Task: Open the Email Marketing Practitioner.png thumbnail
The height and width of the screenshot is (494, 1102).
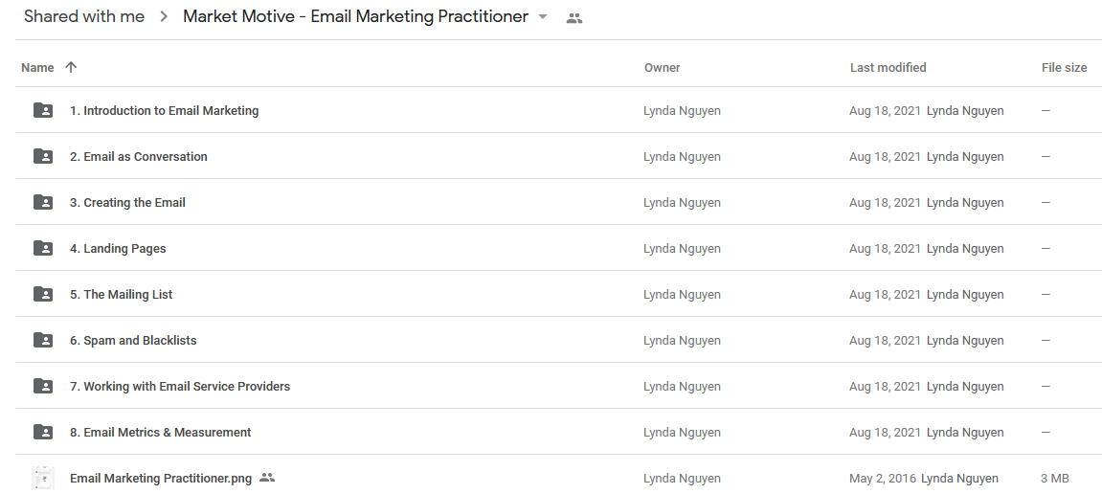Action: (43, 478)
